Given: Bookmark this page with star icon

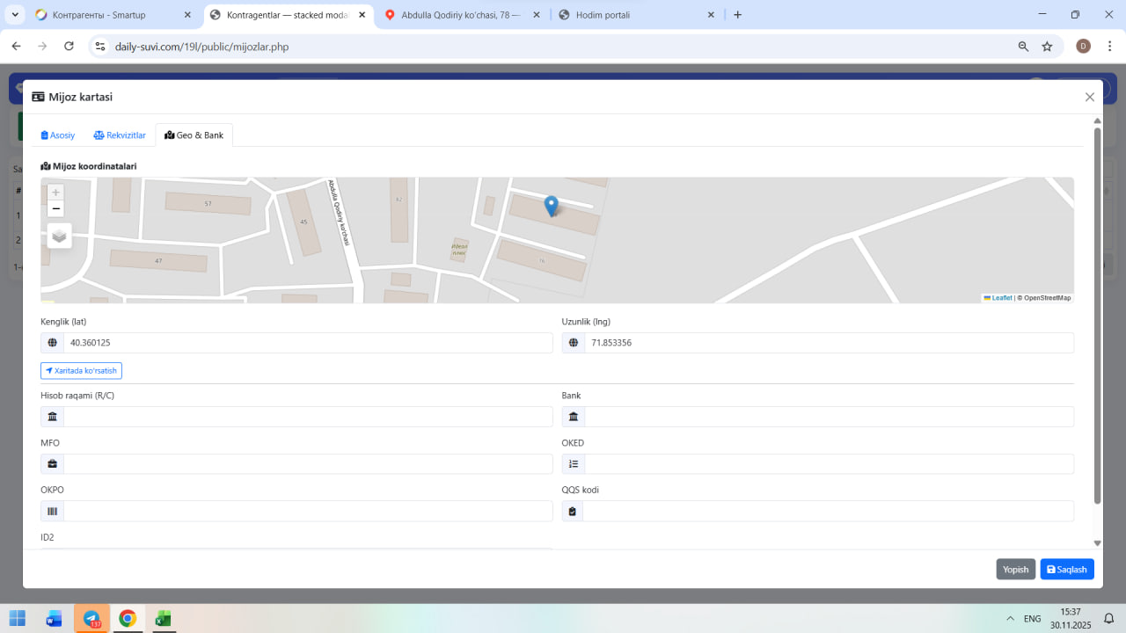Looking at the screenshot, I should coord(1047,47).
